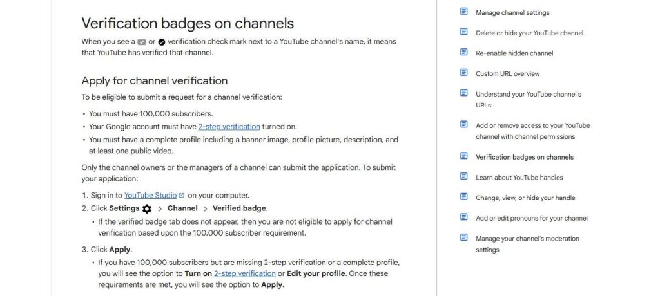
Task: Open Add or edit pronouns for your channel
Action: coord(532,218)
